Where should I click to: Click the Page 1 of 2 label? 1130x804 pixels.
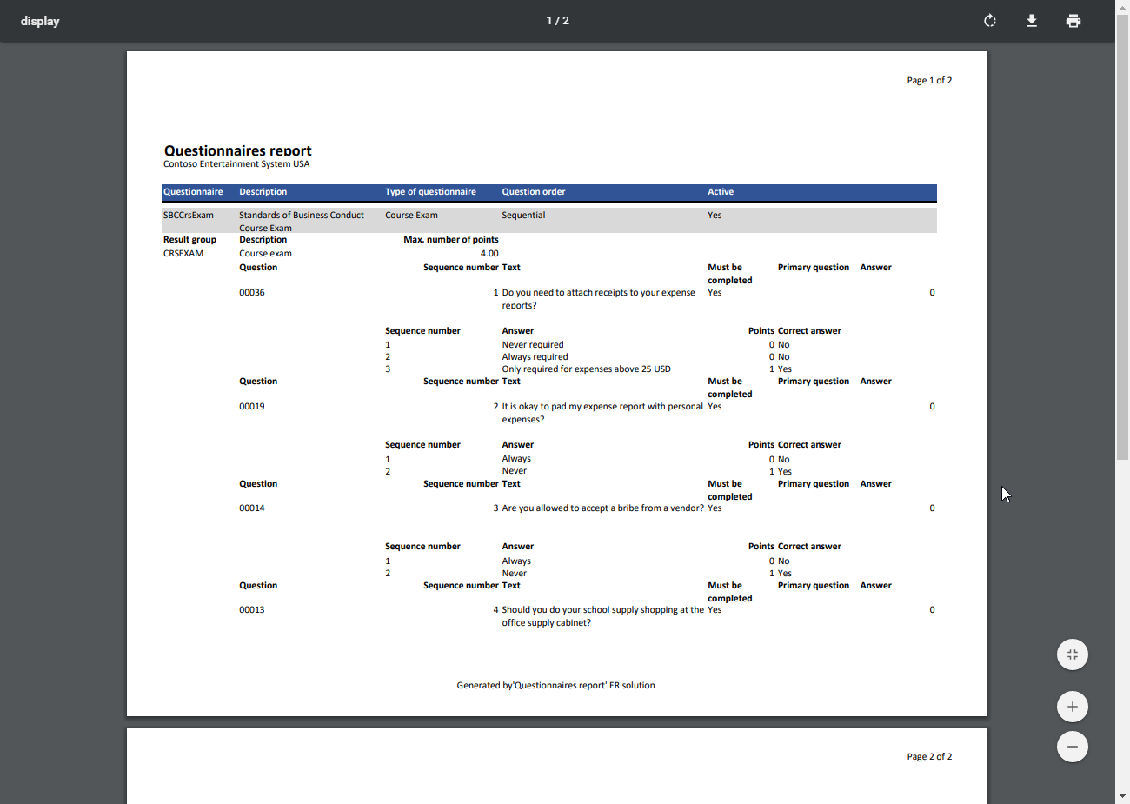(x=929, y=80)
